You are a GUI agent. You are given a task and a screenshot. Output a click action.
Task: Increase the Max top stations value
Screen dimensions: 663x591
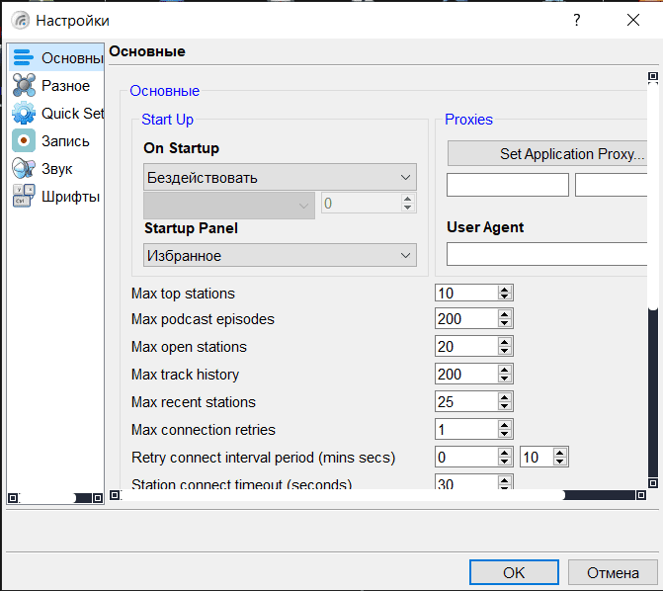[x=505, y=290]
